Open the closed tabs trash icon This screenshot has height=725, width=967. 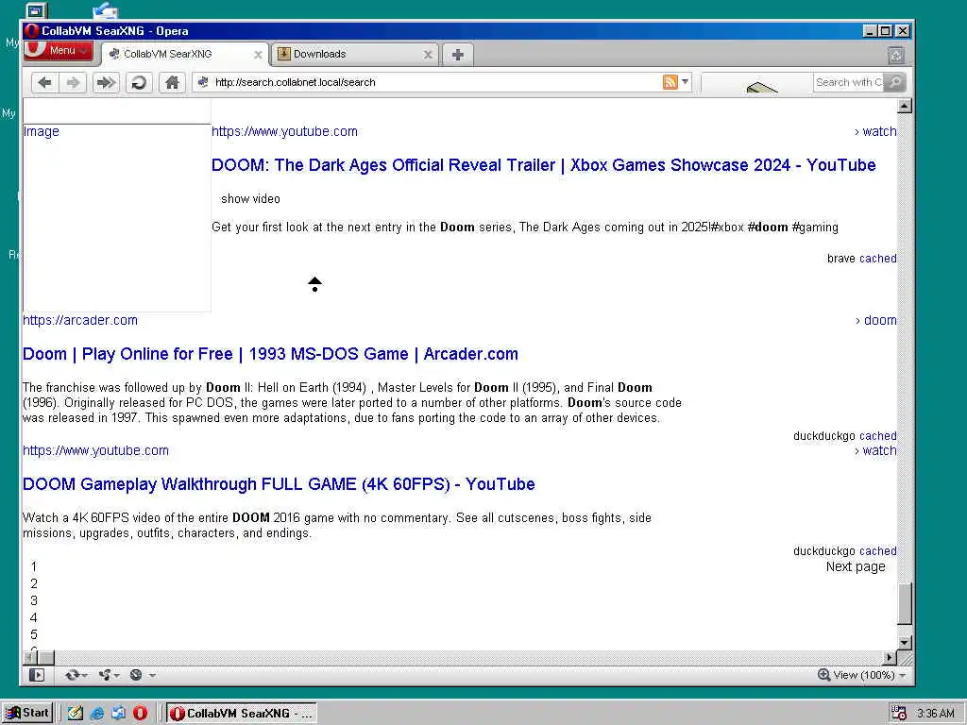point(896,56)
